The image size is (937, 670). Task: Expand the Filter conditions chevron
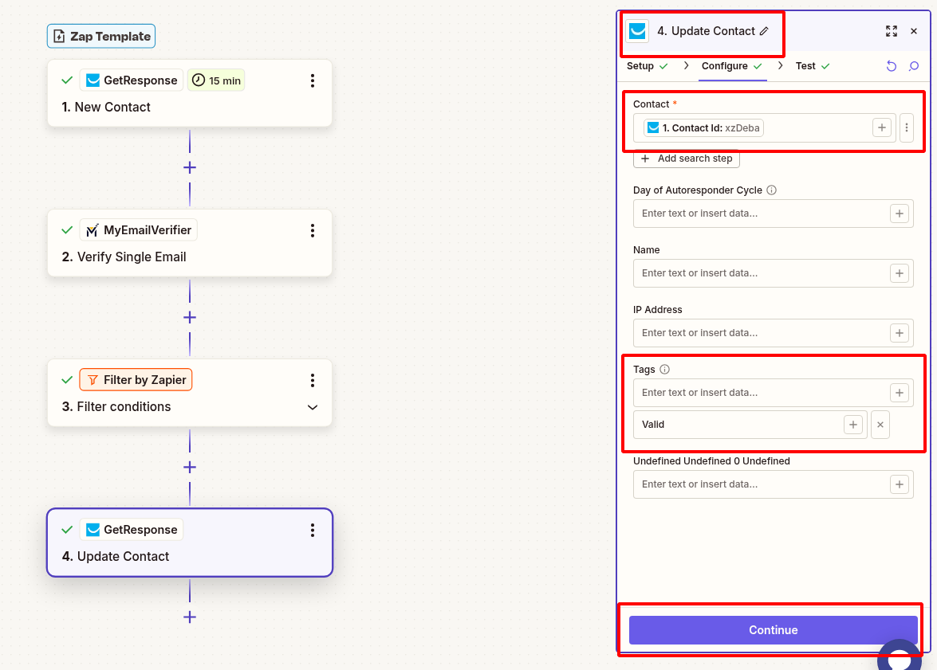tap(313, 406)
